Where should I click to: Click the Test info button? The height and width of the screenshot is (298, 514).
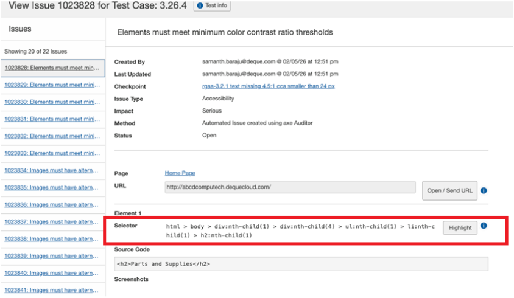click(x=211, y=5)
